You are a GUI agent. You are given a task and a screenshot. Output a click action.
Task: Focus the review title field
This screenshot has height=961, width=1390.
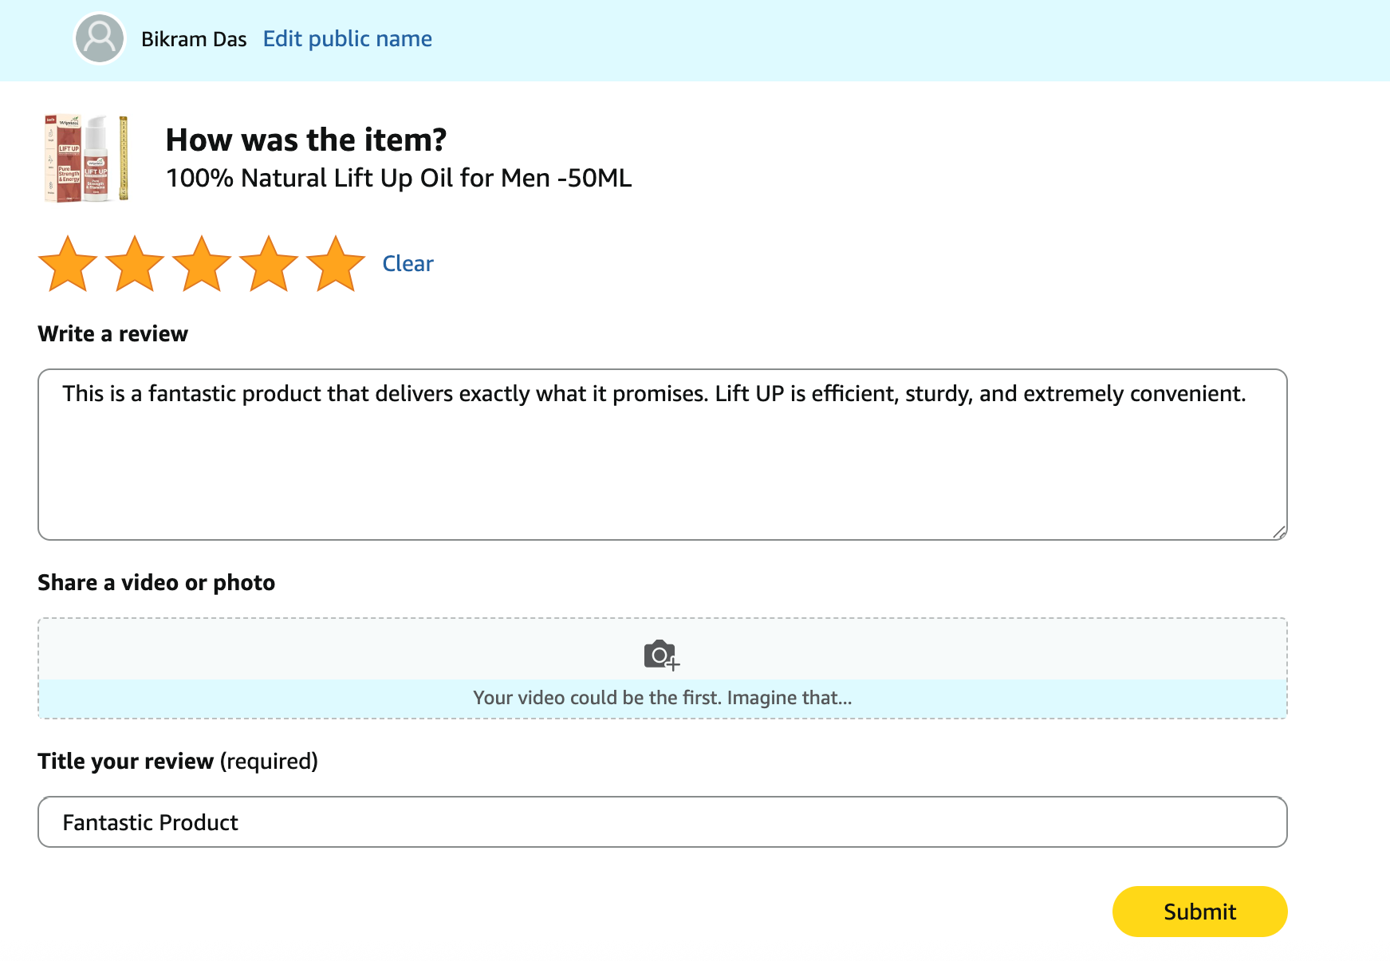click(x=663, y=822)
